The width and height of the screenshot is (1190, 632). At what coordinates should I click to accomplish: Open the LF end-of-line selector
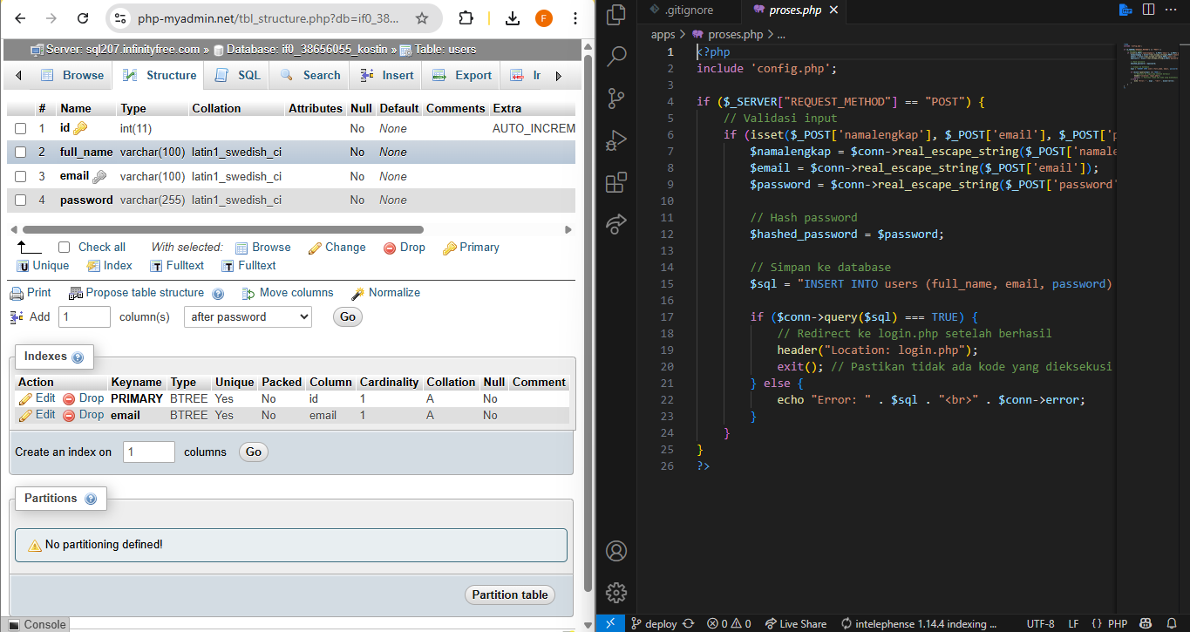point(1073,624)
